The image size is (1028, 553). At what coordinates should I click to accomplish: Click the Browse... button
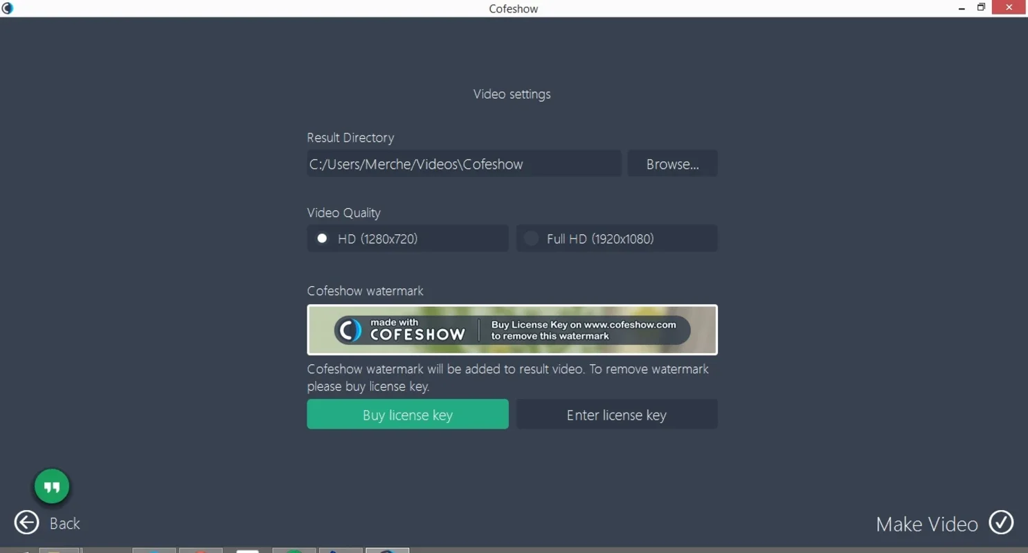click(x=672, y=164)
